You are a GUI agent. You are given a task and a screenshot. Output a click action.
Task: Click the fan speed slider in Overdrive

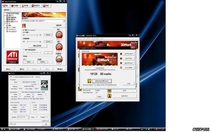pos(32,53)
